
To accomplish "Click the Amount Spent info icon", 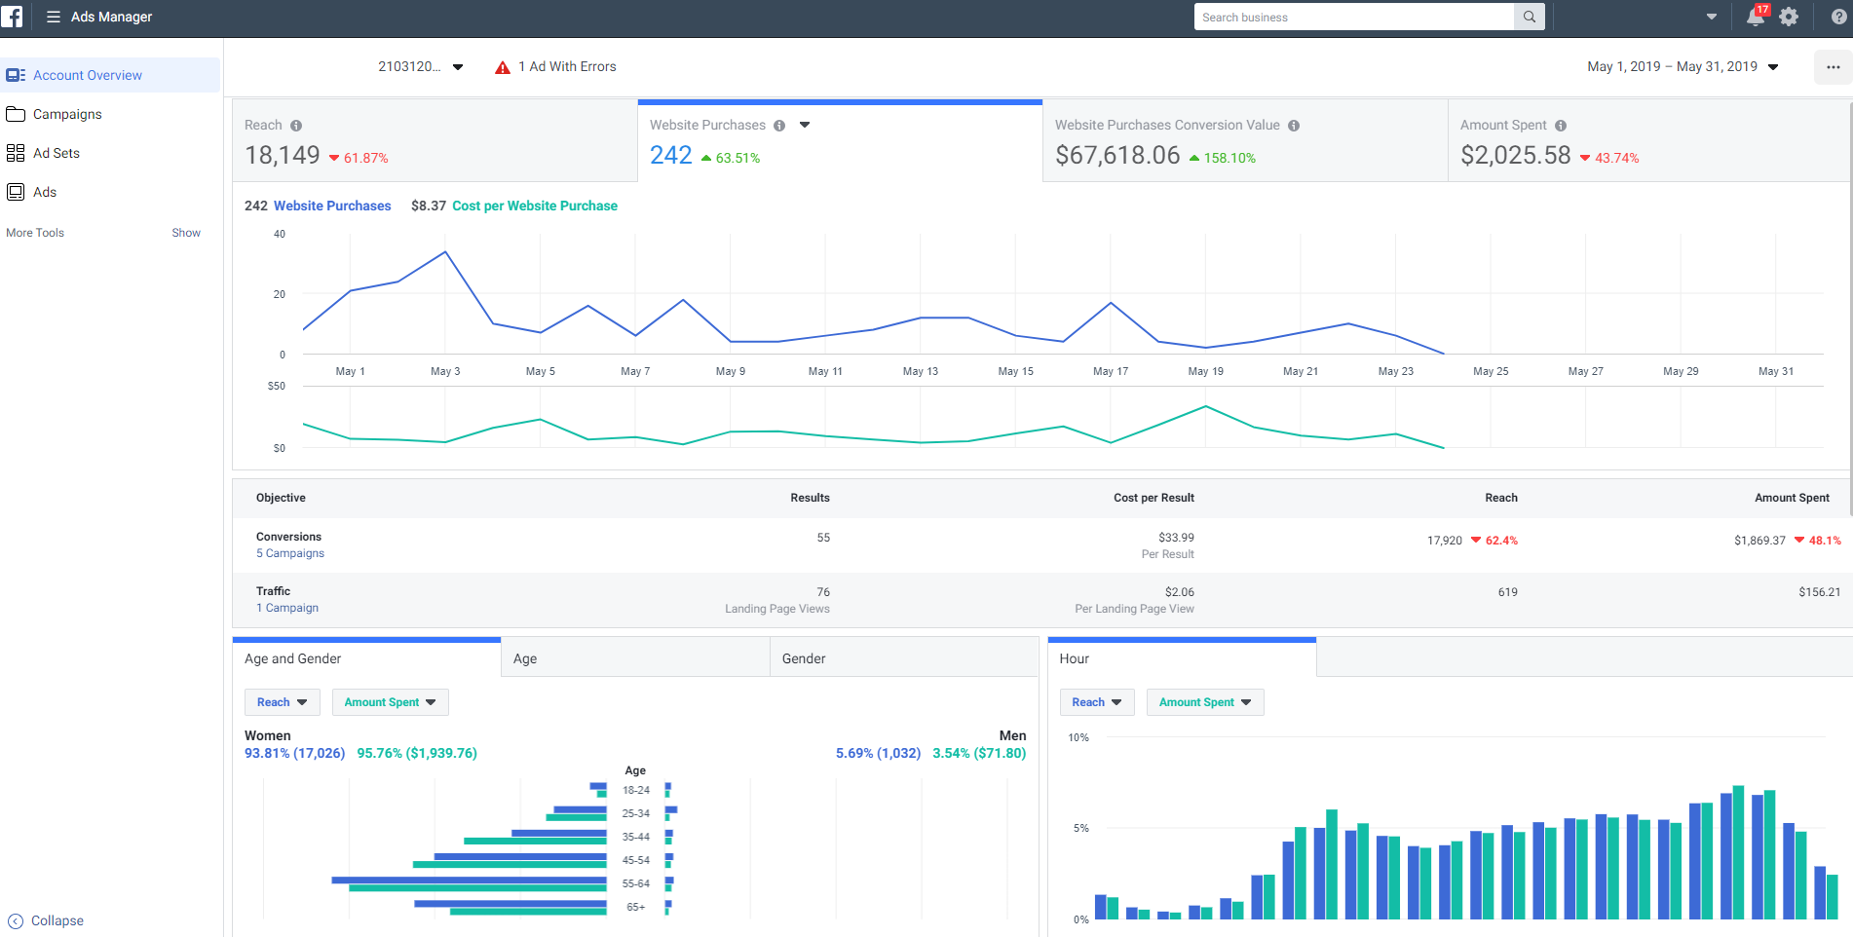I will pos(1561,126).
